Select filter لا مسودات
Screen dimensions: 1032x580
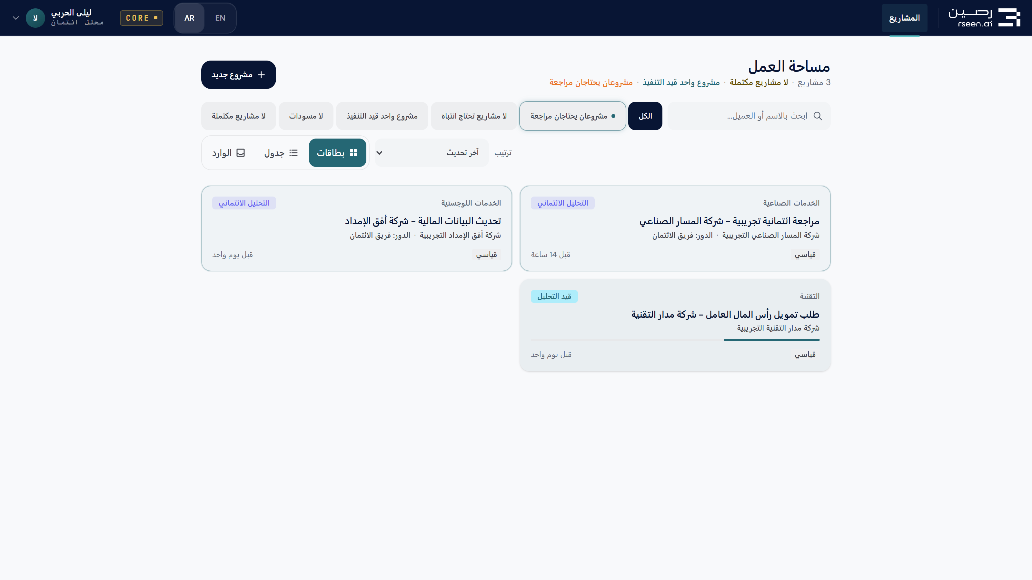[306, 116]
